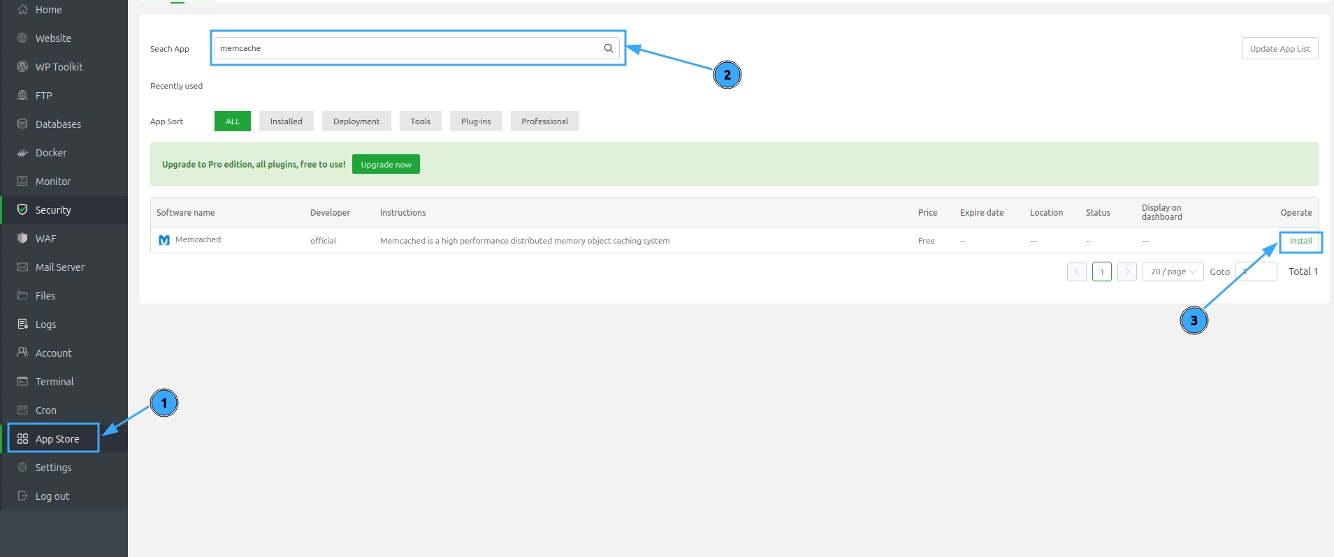1334x557 pixels.
Task: Select page 1 in pagination
Action: [1102, 272]
